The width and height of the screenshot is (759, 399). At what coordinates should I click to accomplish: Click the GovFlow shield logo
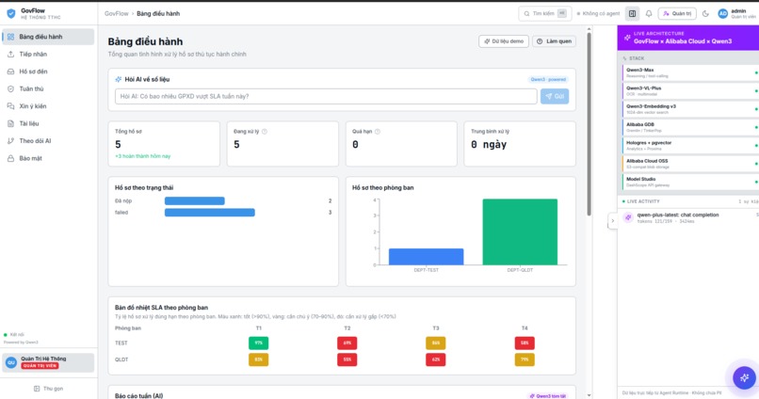coord(10,13)
